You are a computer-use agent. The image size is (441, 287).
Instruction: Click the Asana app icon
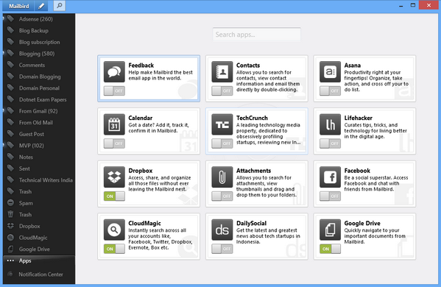coord(330,72)
